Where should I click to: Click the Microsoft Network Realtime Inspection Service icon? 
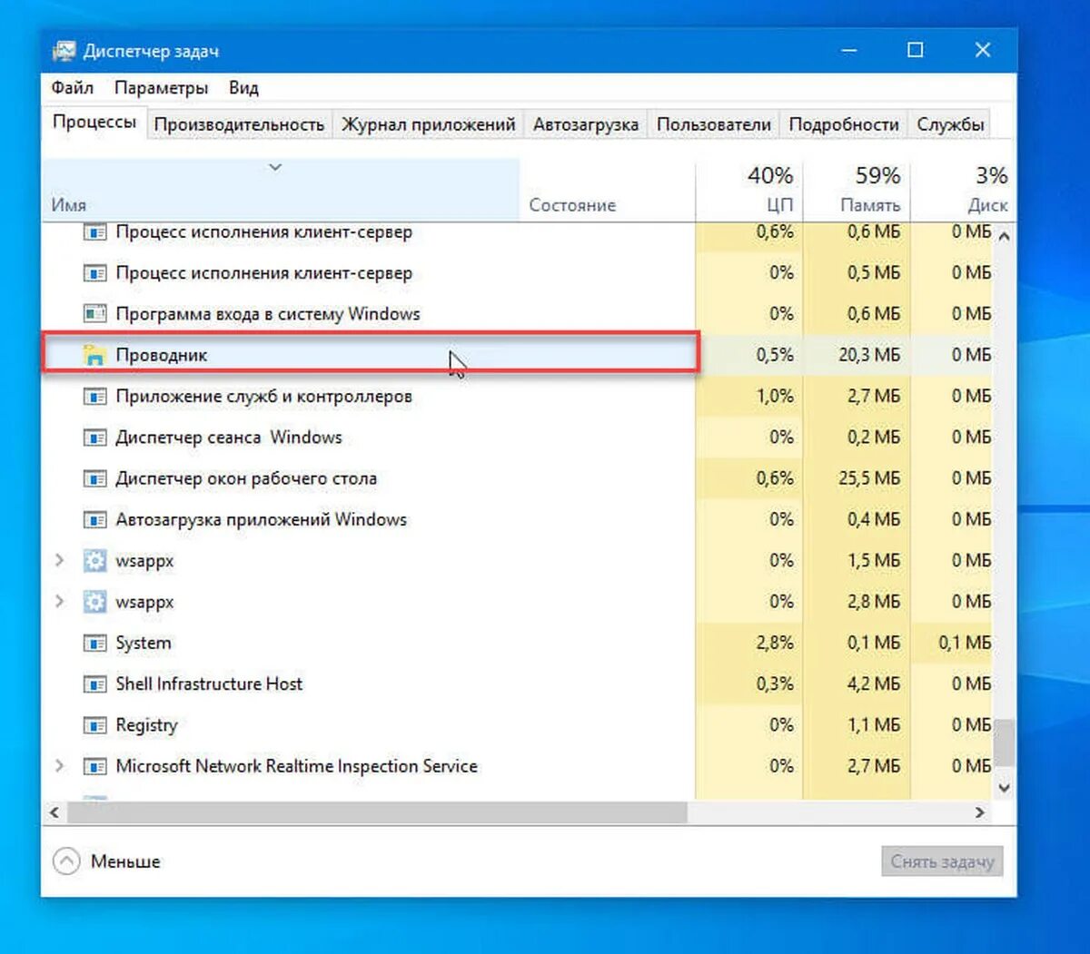[94, 766]
